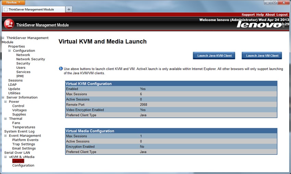The height and width of the screenshot is (174, 291).
Task: Close the Firefox window
Action: point(284,3)
